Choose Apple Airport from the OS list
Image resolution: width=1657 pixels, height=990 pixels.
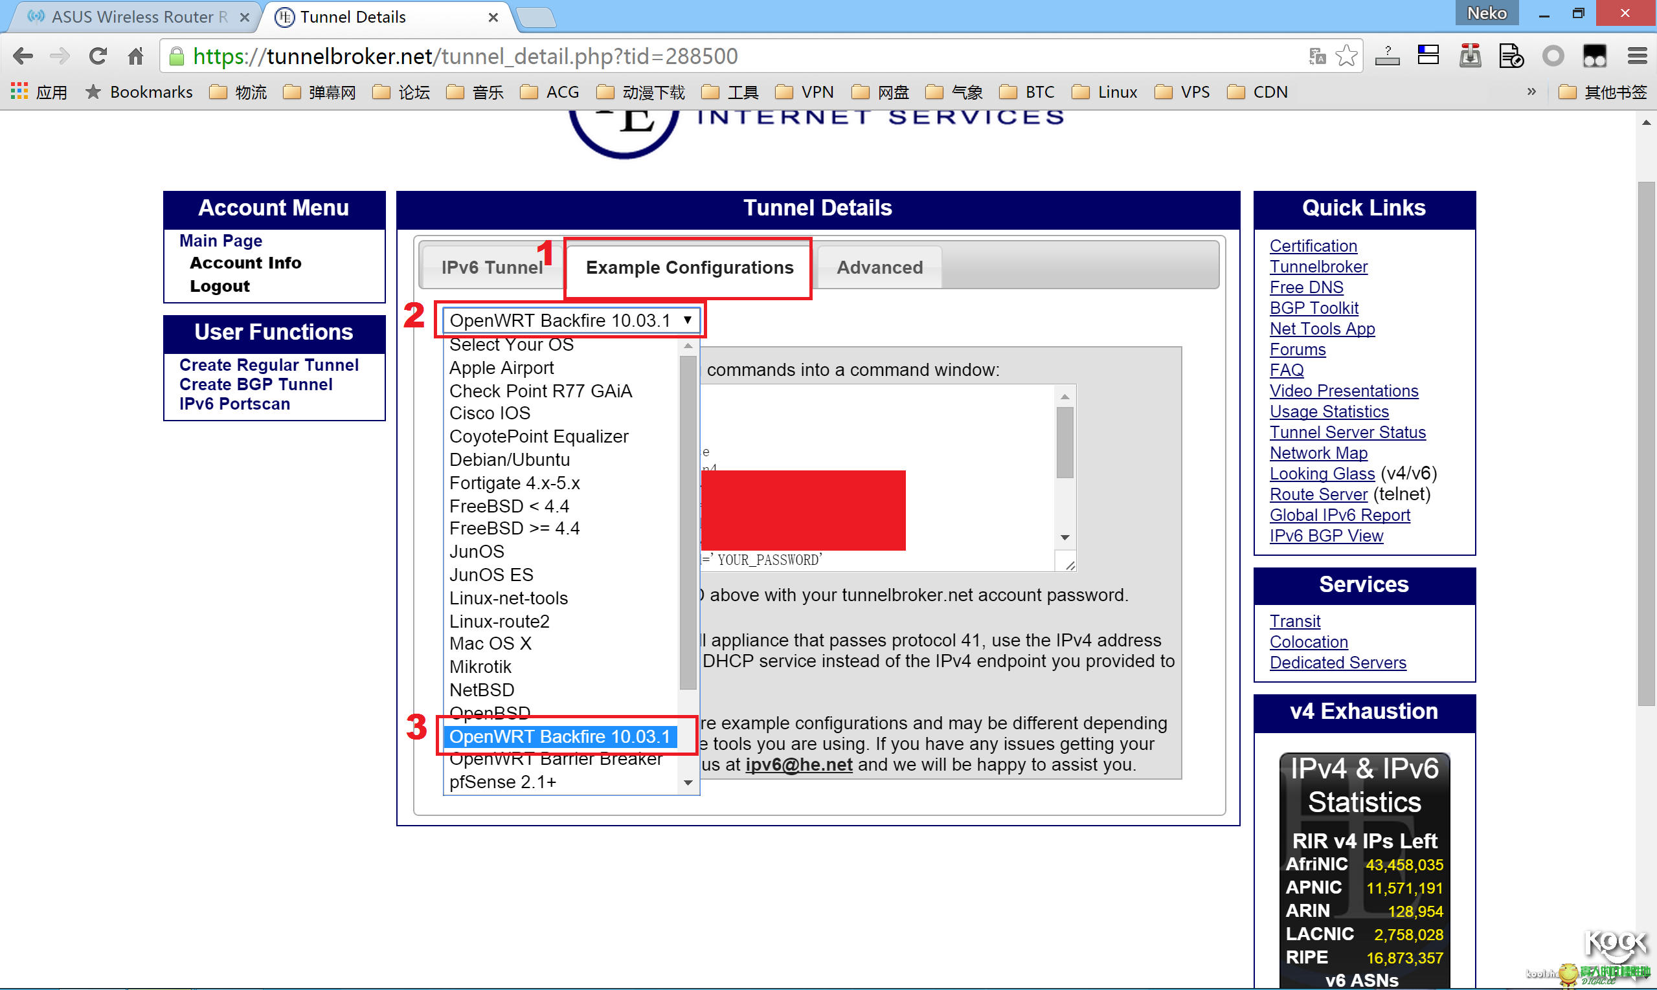coord(501,368)
